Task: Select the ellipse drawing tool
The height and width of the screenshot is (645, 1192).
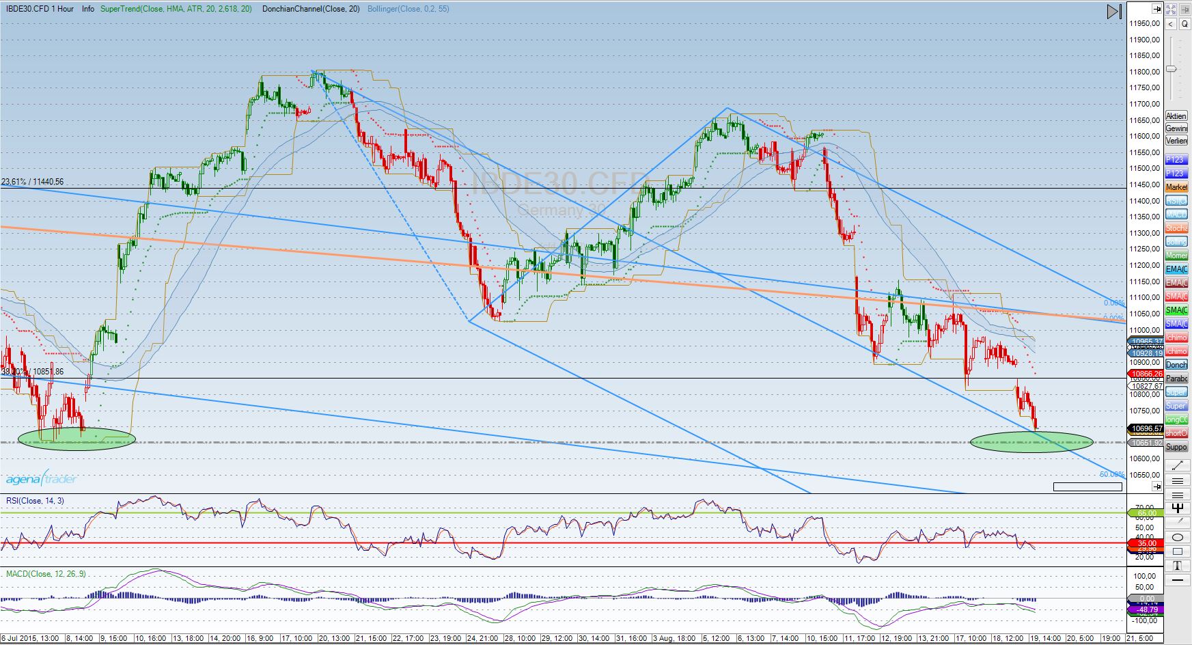Action: tap(1177, 537)
